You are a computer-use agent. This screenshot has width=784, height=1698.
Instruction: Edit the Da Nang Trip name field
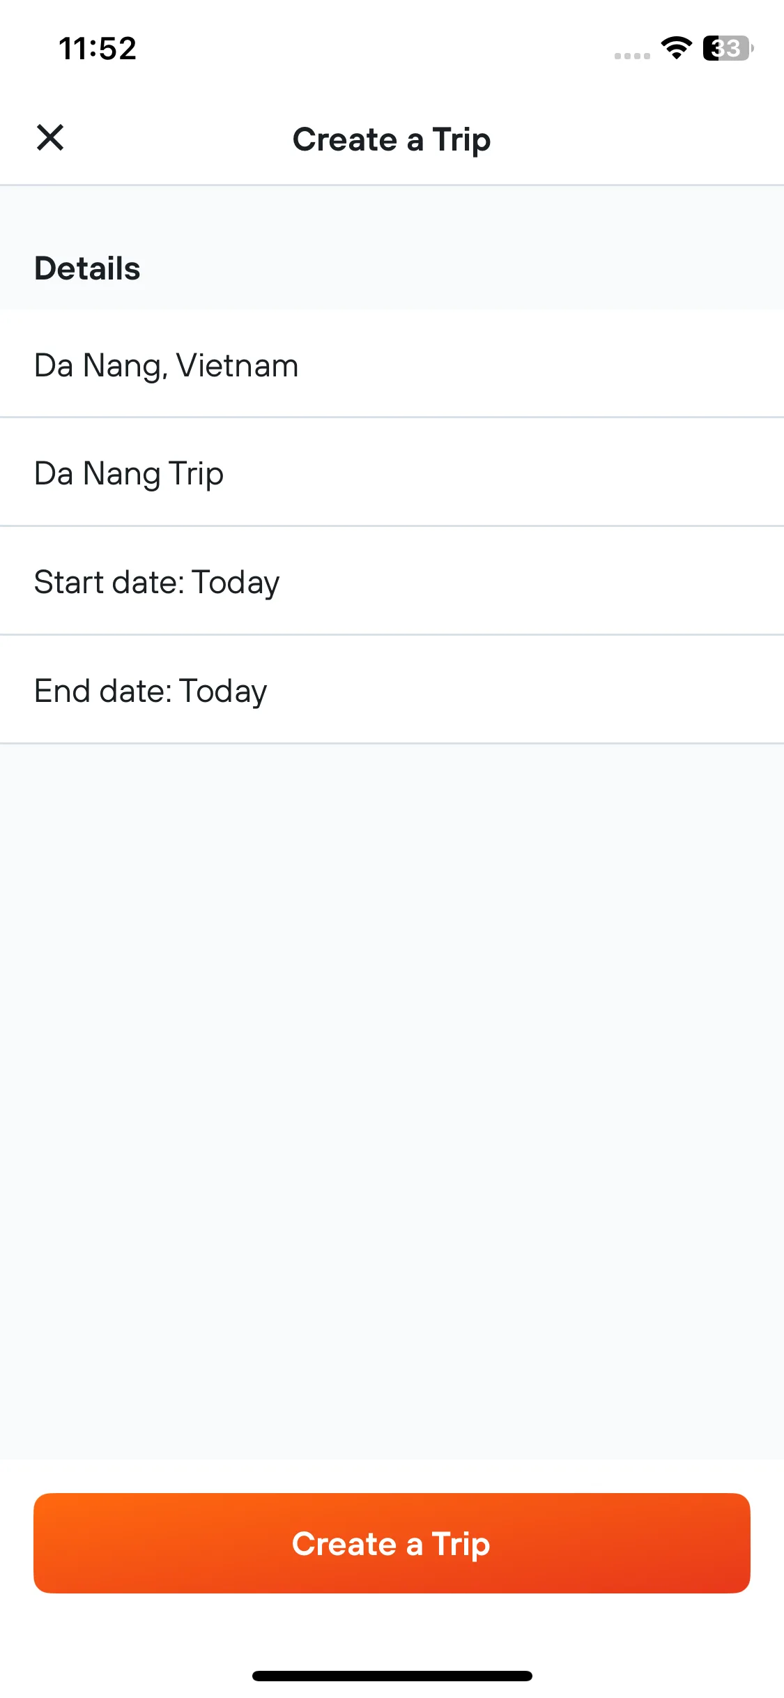pyautogui.click(x=392, y=473)
